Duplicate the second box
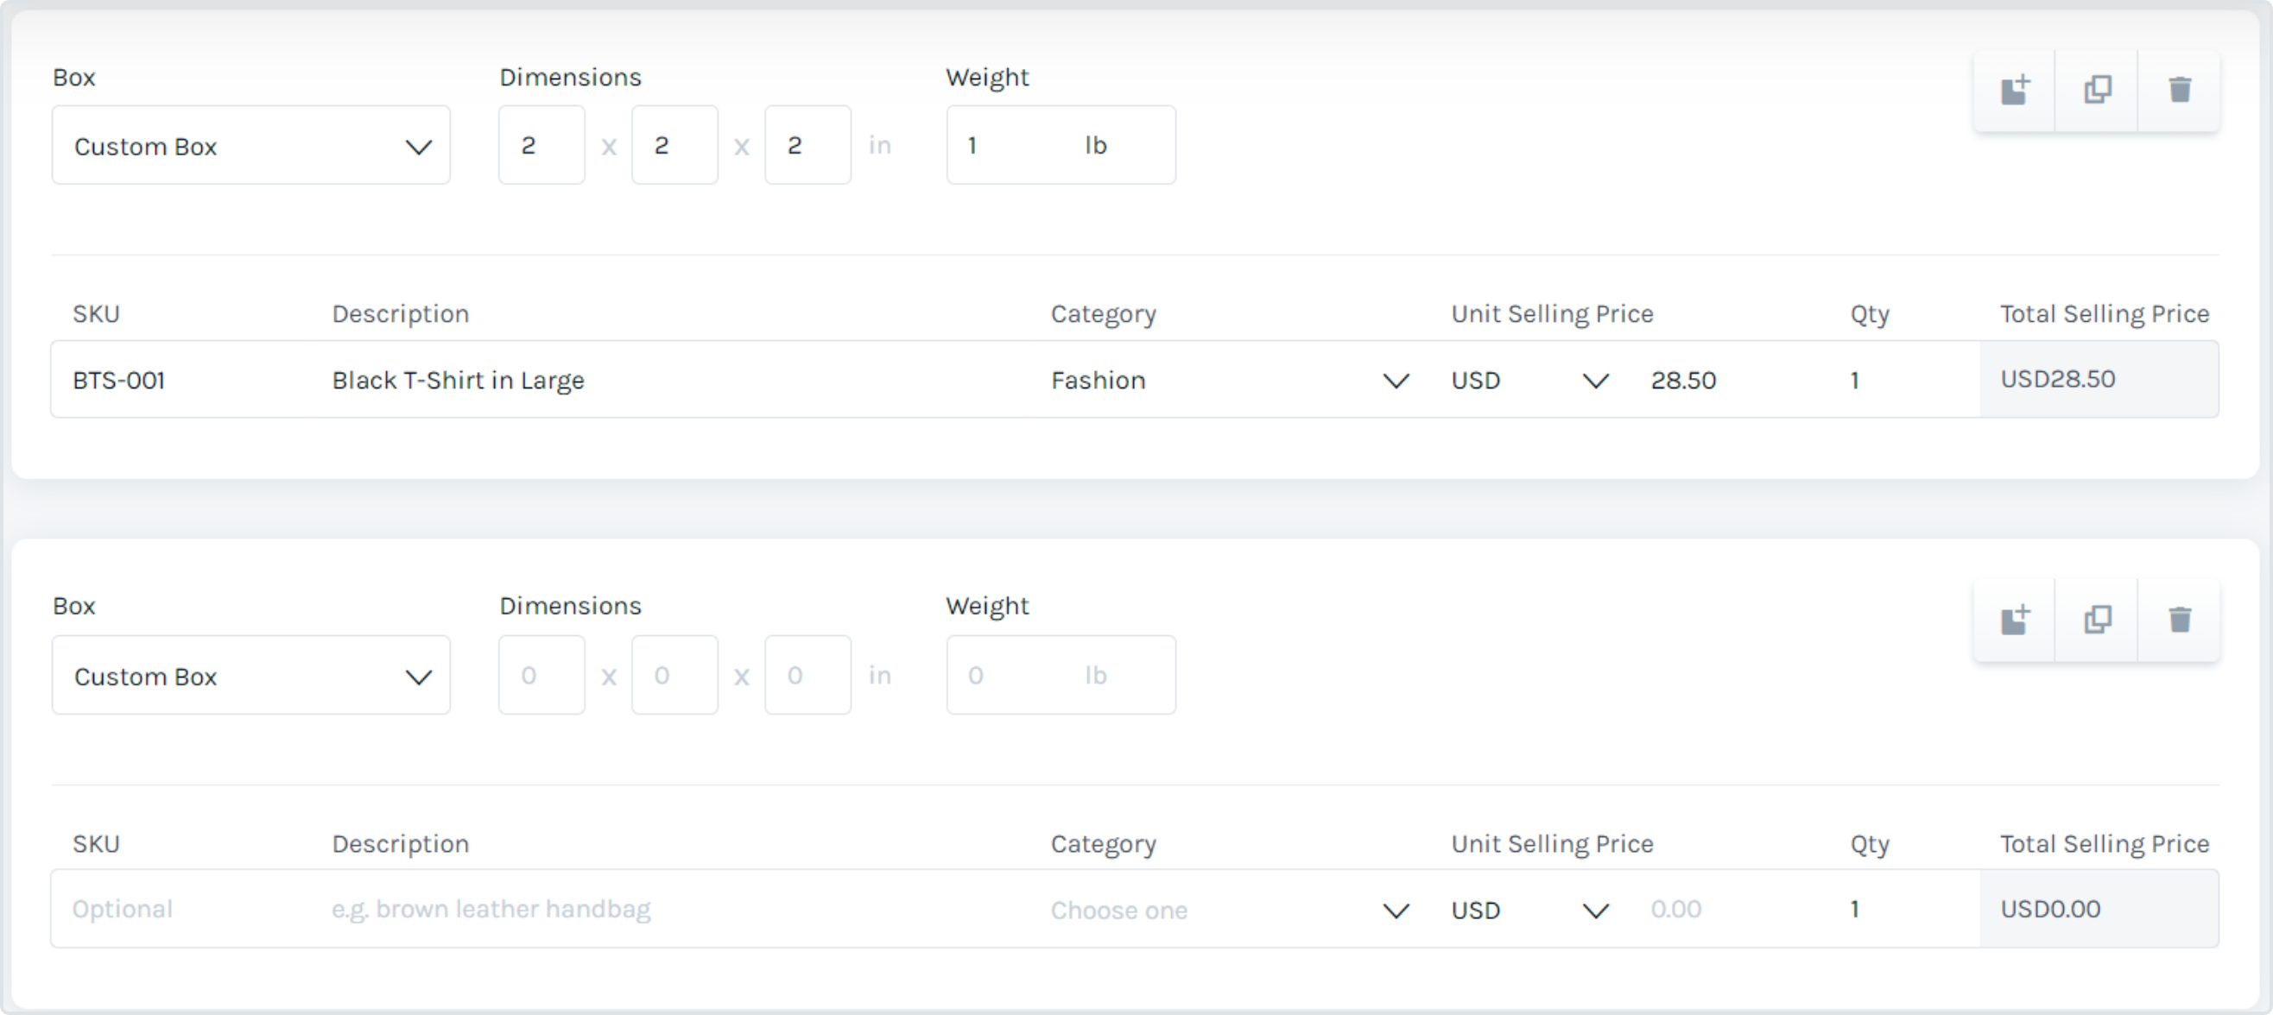 pyautogui.click(x=2098, y=620)
